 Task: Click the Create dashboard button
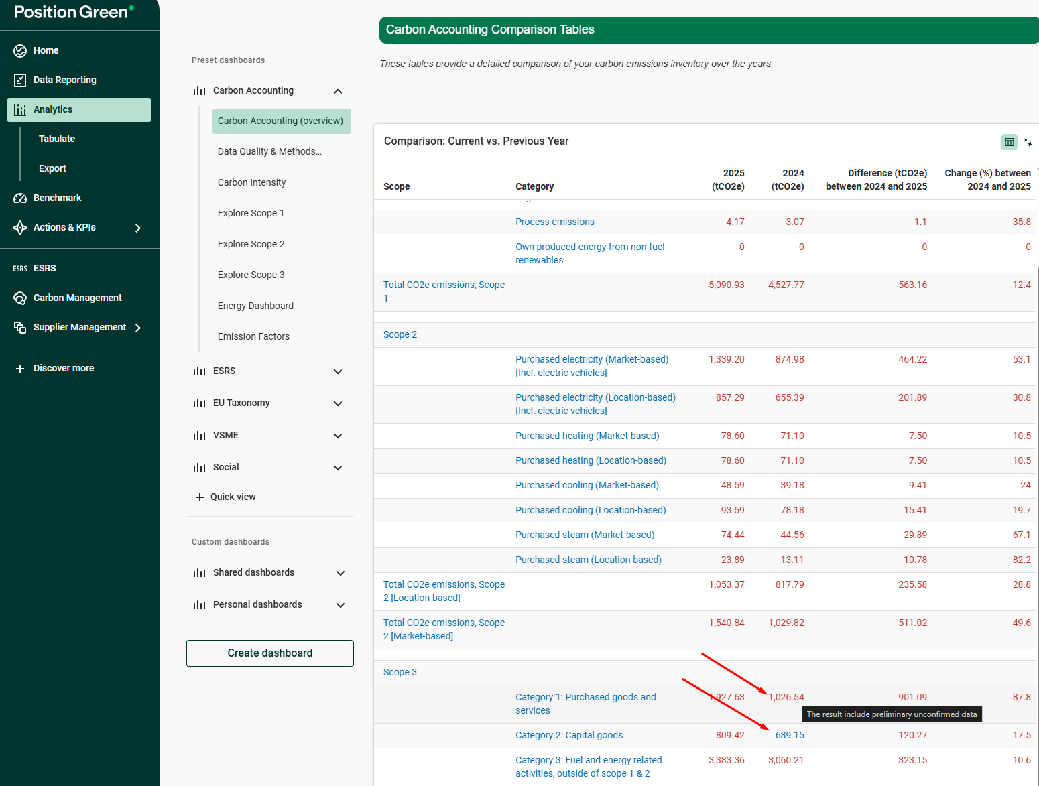click(x=270, y=653)
